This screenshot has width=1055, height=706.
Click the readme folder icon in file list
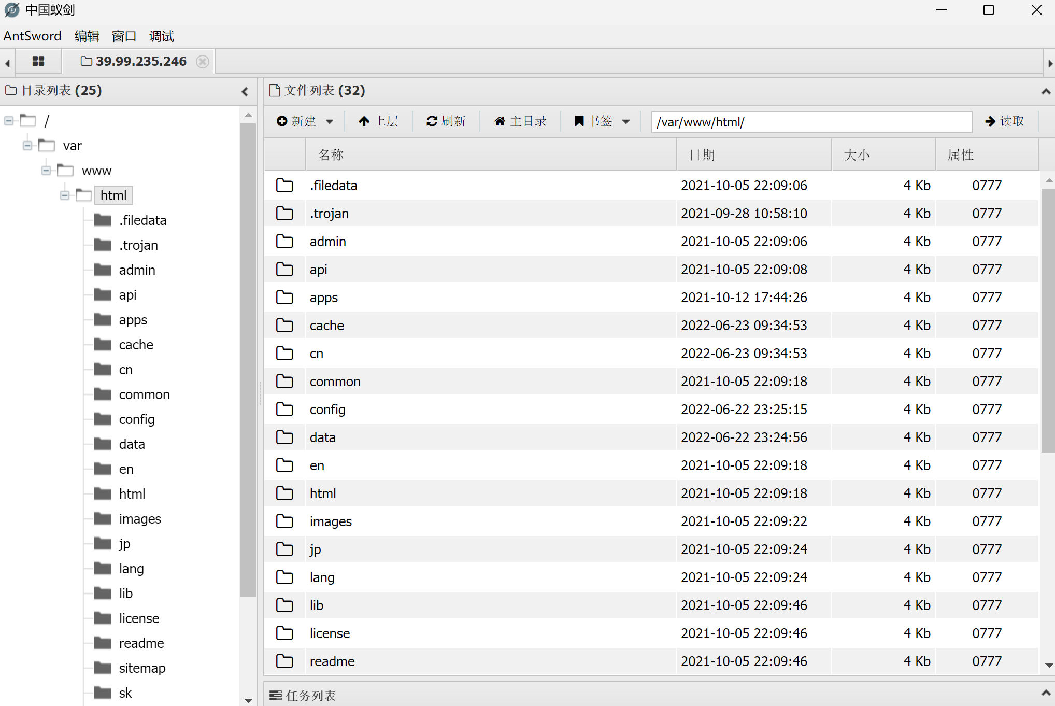pos(284,661)
